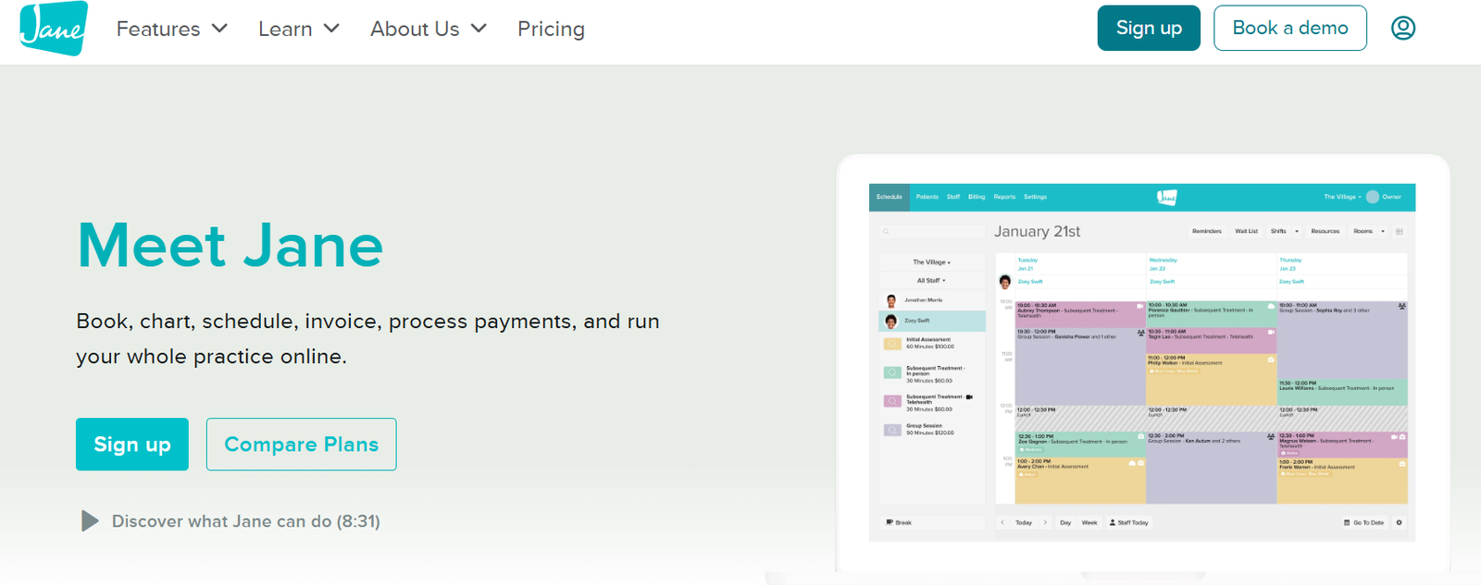Click the Jane logo in the website header
Screen dimensions: 1481x585
point(55,29)
